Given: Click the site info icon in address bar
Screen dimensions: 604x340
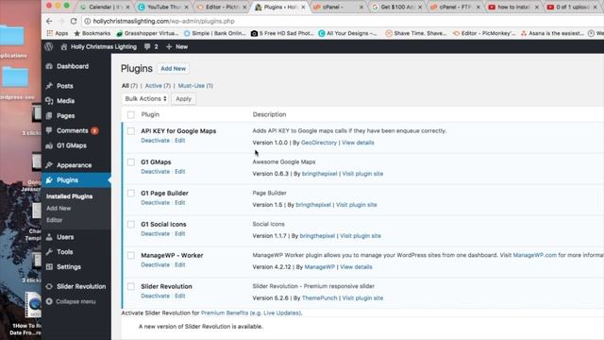Looking at the screenshot, I should point(88,21).
